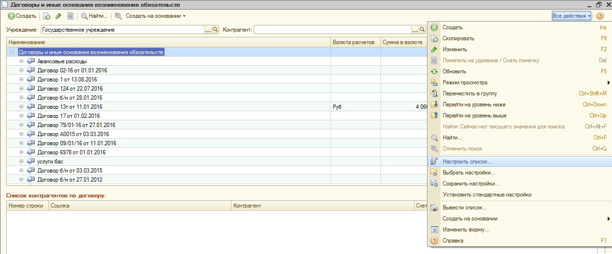The height and width of the screenshot is (254, 612).
Task: Expand the Авансовые расходы row
Action: [x=21, y=61]
